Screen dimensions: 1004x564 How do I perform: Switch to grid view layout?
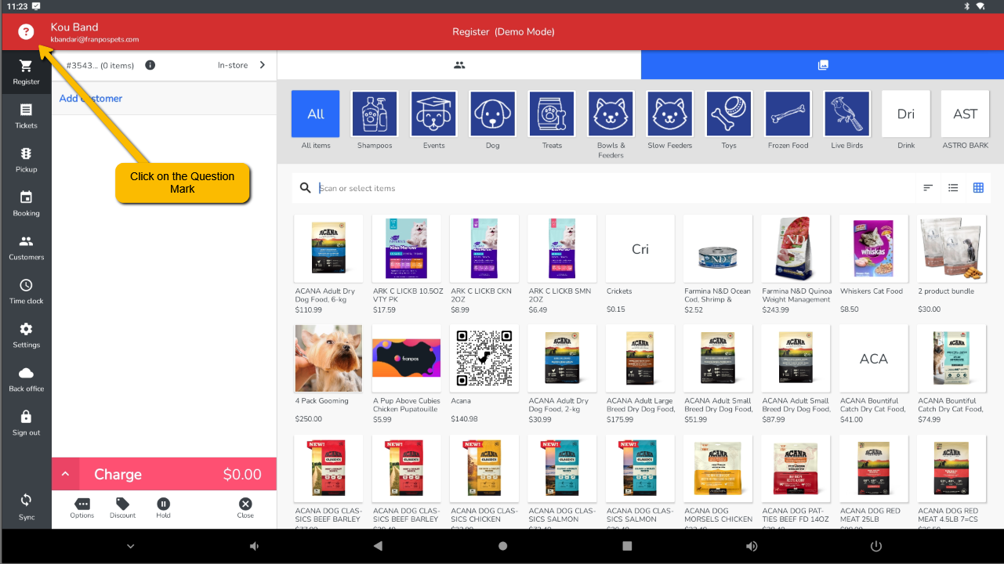click(978, 188)
